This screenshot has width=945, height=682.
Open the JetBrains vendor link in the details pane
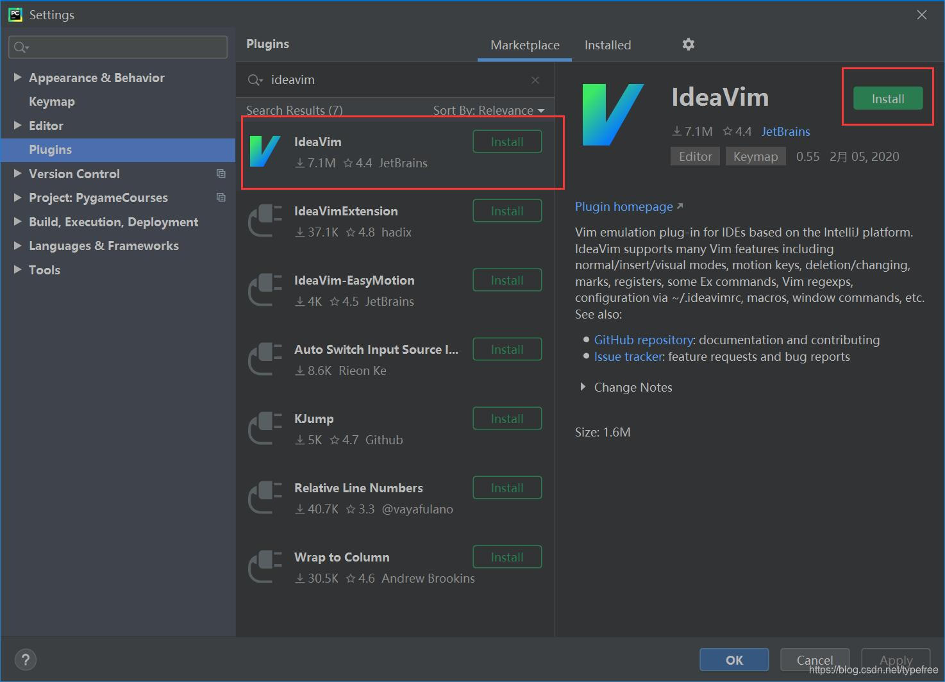pos(786,131)
